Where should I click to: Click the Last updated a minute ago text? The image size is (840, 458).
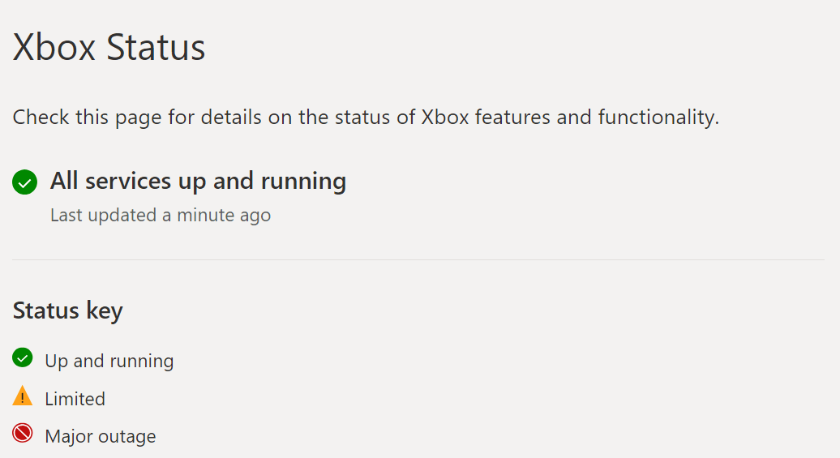coord(161,216)
